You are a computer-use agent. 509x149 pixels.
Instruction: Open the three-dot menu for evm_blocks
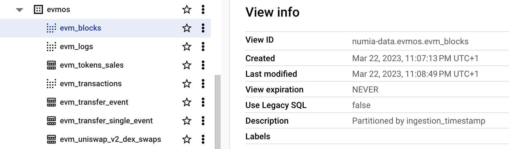[203, 28]
